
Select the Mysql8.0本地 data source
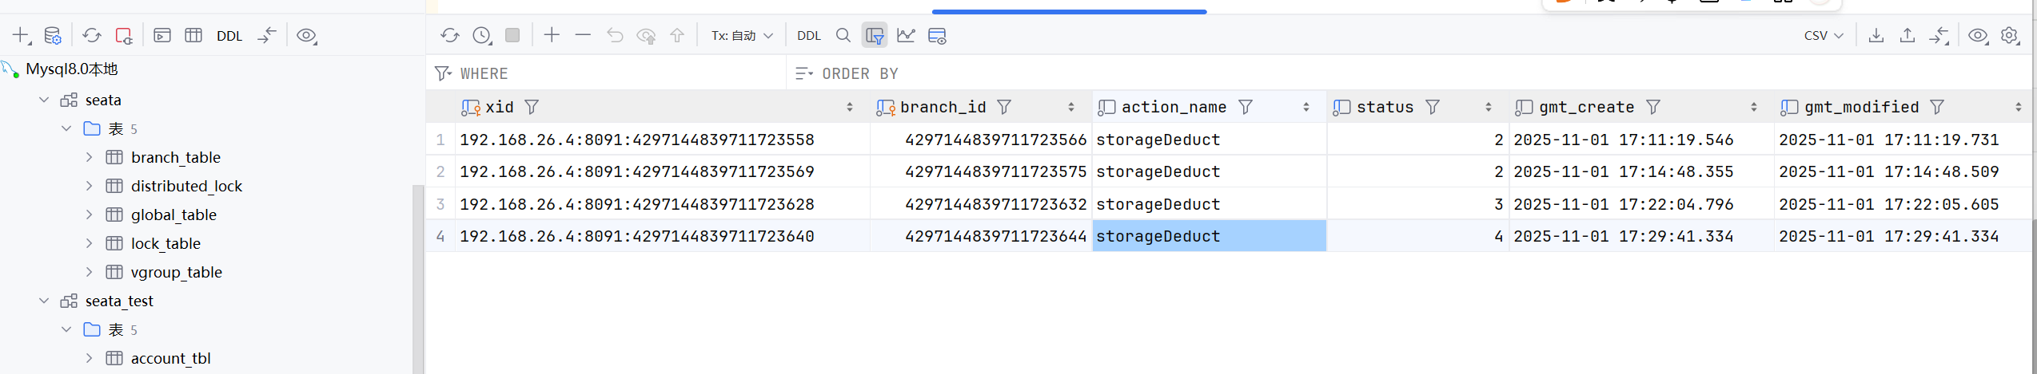[72, 69]
